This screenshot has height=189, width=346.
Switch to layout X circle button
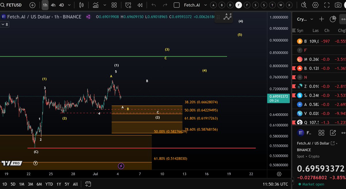[x=290, y=5]
